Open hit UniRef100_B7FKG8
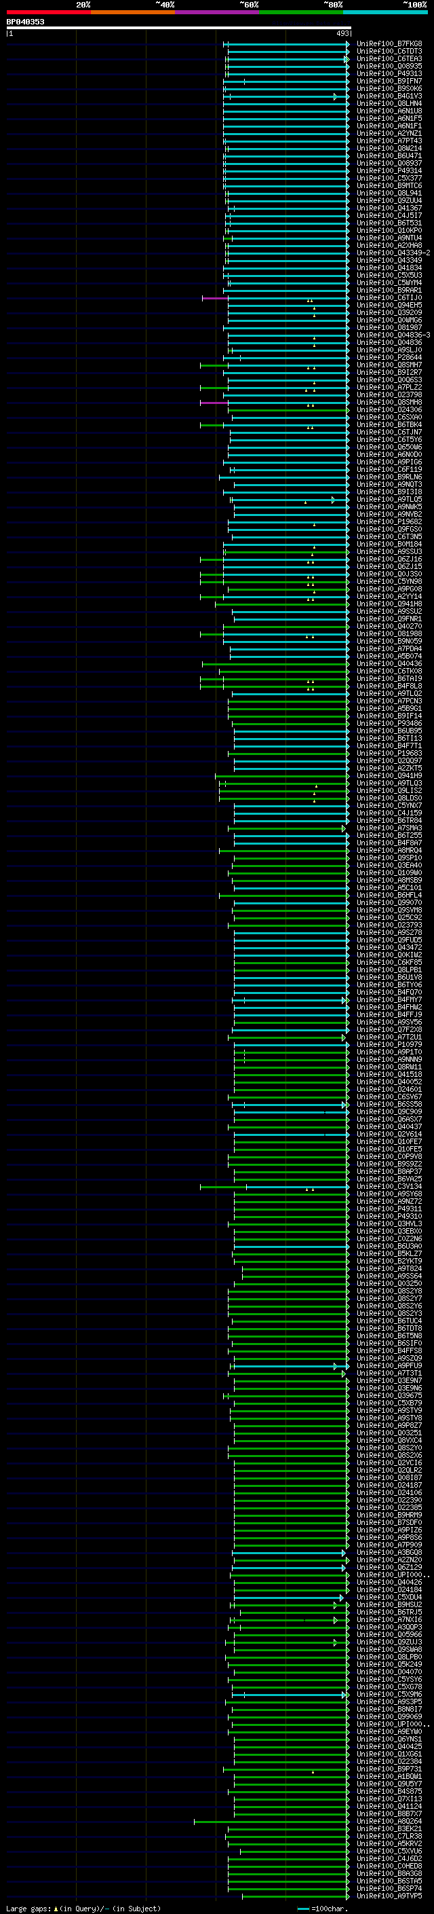 pyautogui.click(x=389, y=44)
